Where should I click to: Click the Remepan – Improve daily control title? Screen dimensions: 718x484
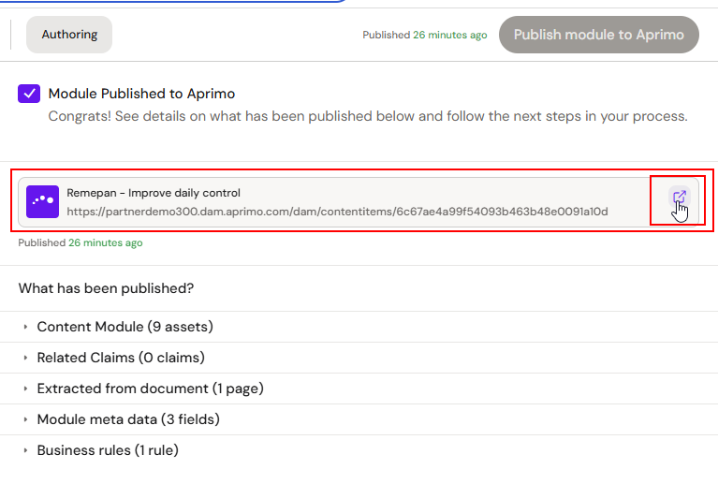(x=154, y=193)
